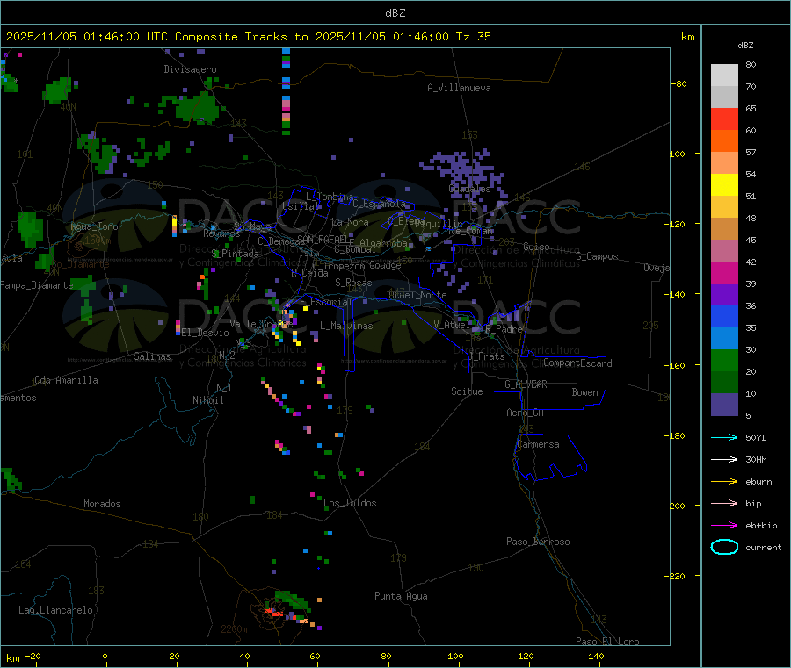Click the 'Carmensa' map label
791x668 pixels.
coord(538,444)
